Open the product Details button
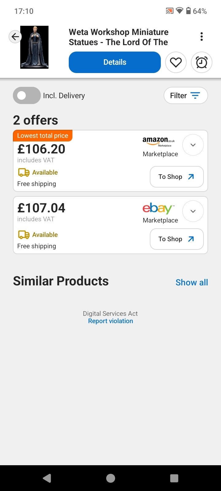Viewport: 221px width, 491px height. pyautogui.click(x=115, y=62)
